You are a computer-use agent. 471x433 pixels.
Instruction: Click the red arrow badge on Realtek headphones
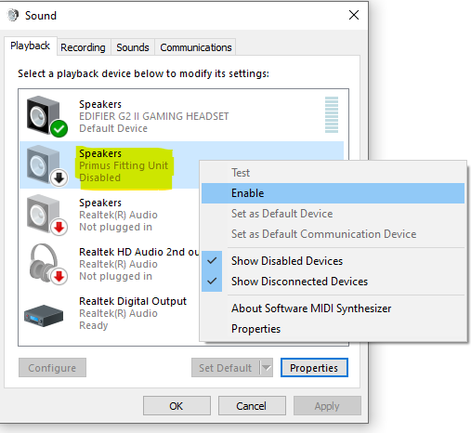tap(59, 277)
